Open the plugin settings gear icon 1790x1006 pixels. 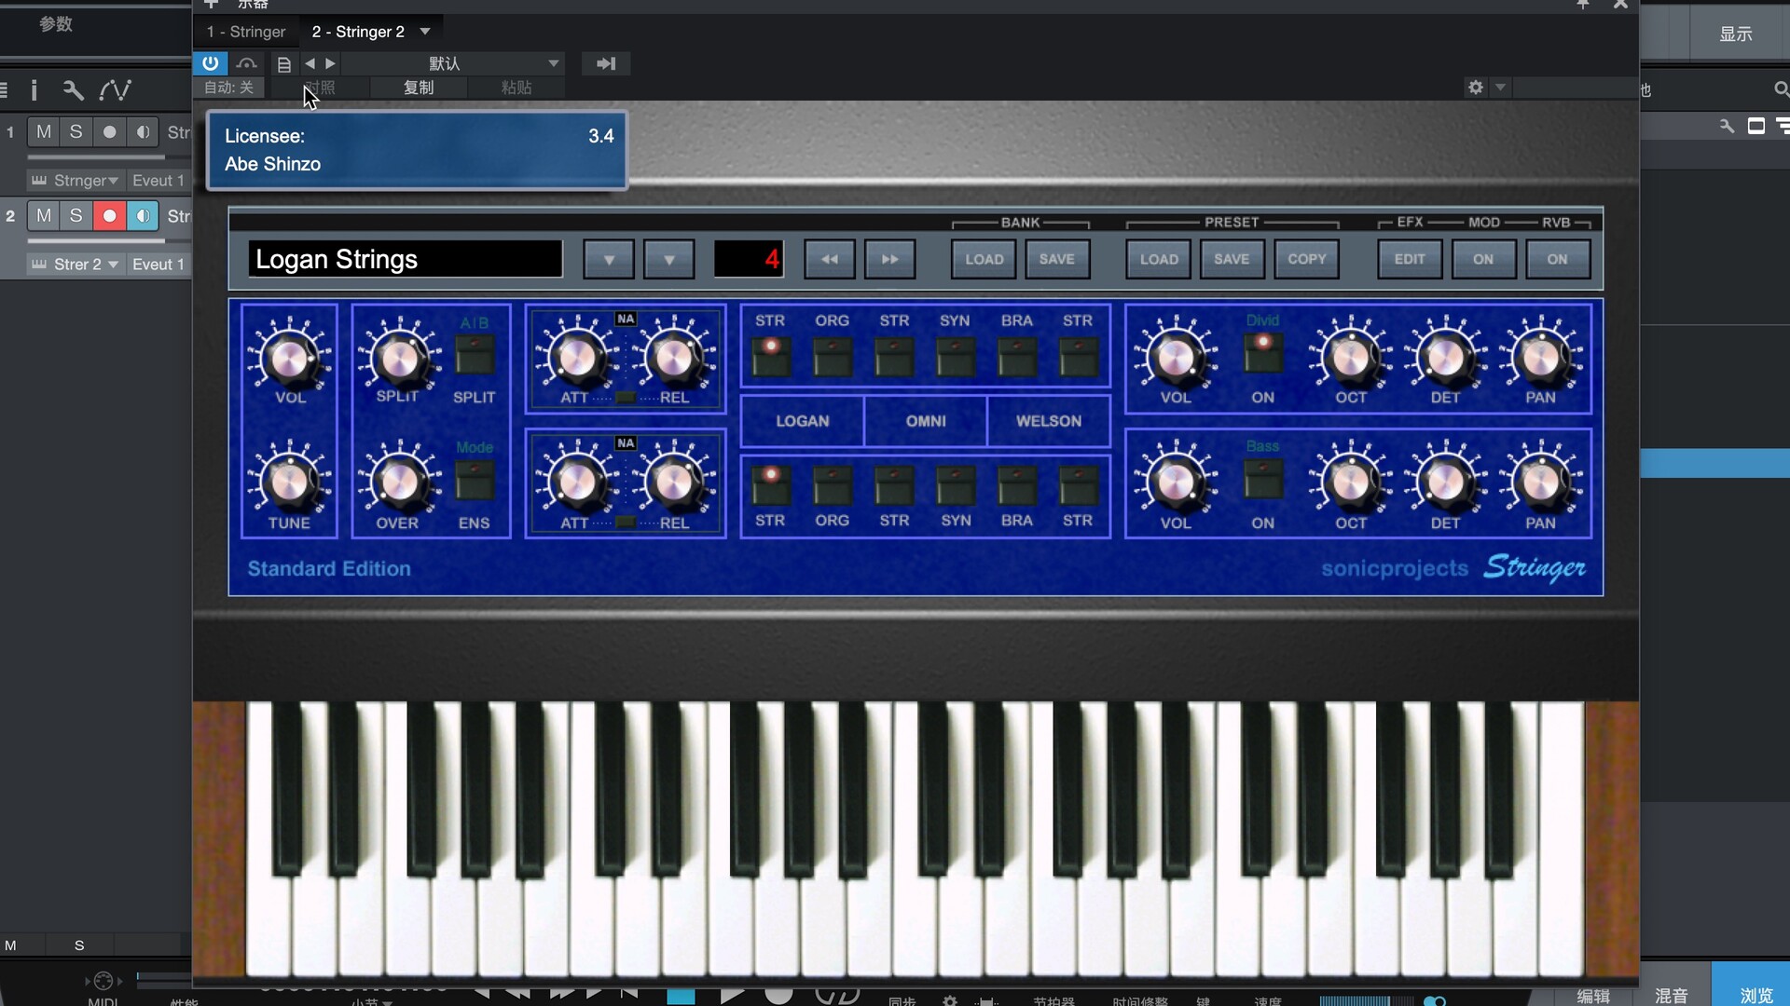click(1475, 88)
